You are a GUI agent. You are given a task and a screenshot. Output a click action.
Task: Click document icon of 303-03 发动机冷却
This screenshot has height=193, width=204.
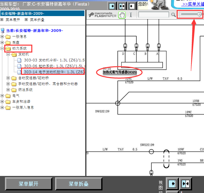(x=19, y=60)
